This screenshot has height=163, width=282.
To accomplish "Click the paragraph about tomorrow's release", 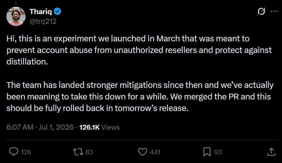I will [140, 97].
